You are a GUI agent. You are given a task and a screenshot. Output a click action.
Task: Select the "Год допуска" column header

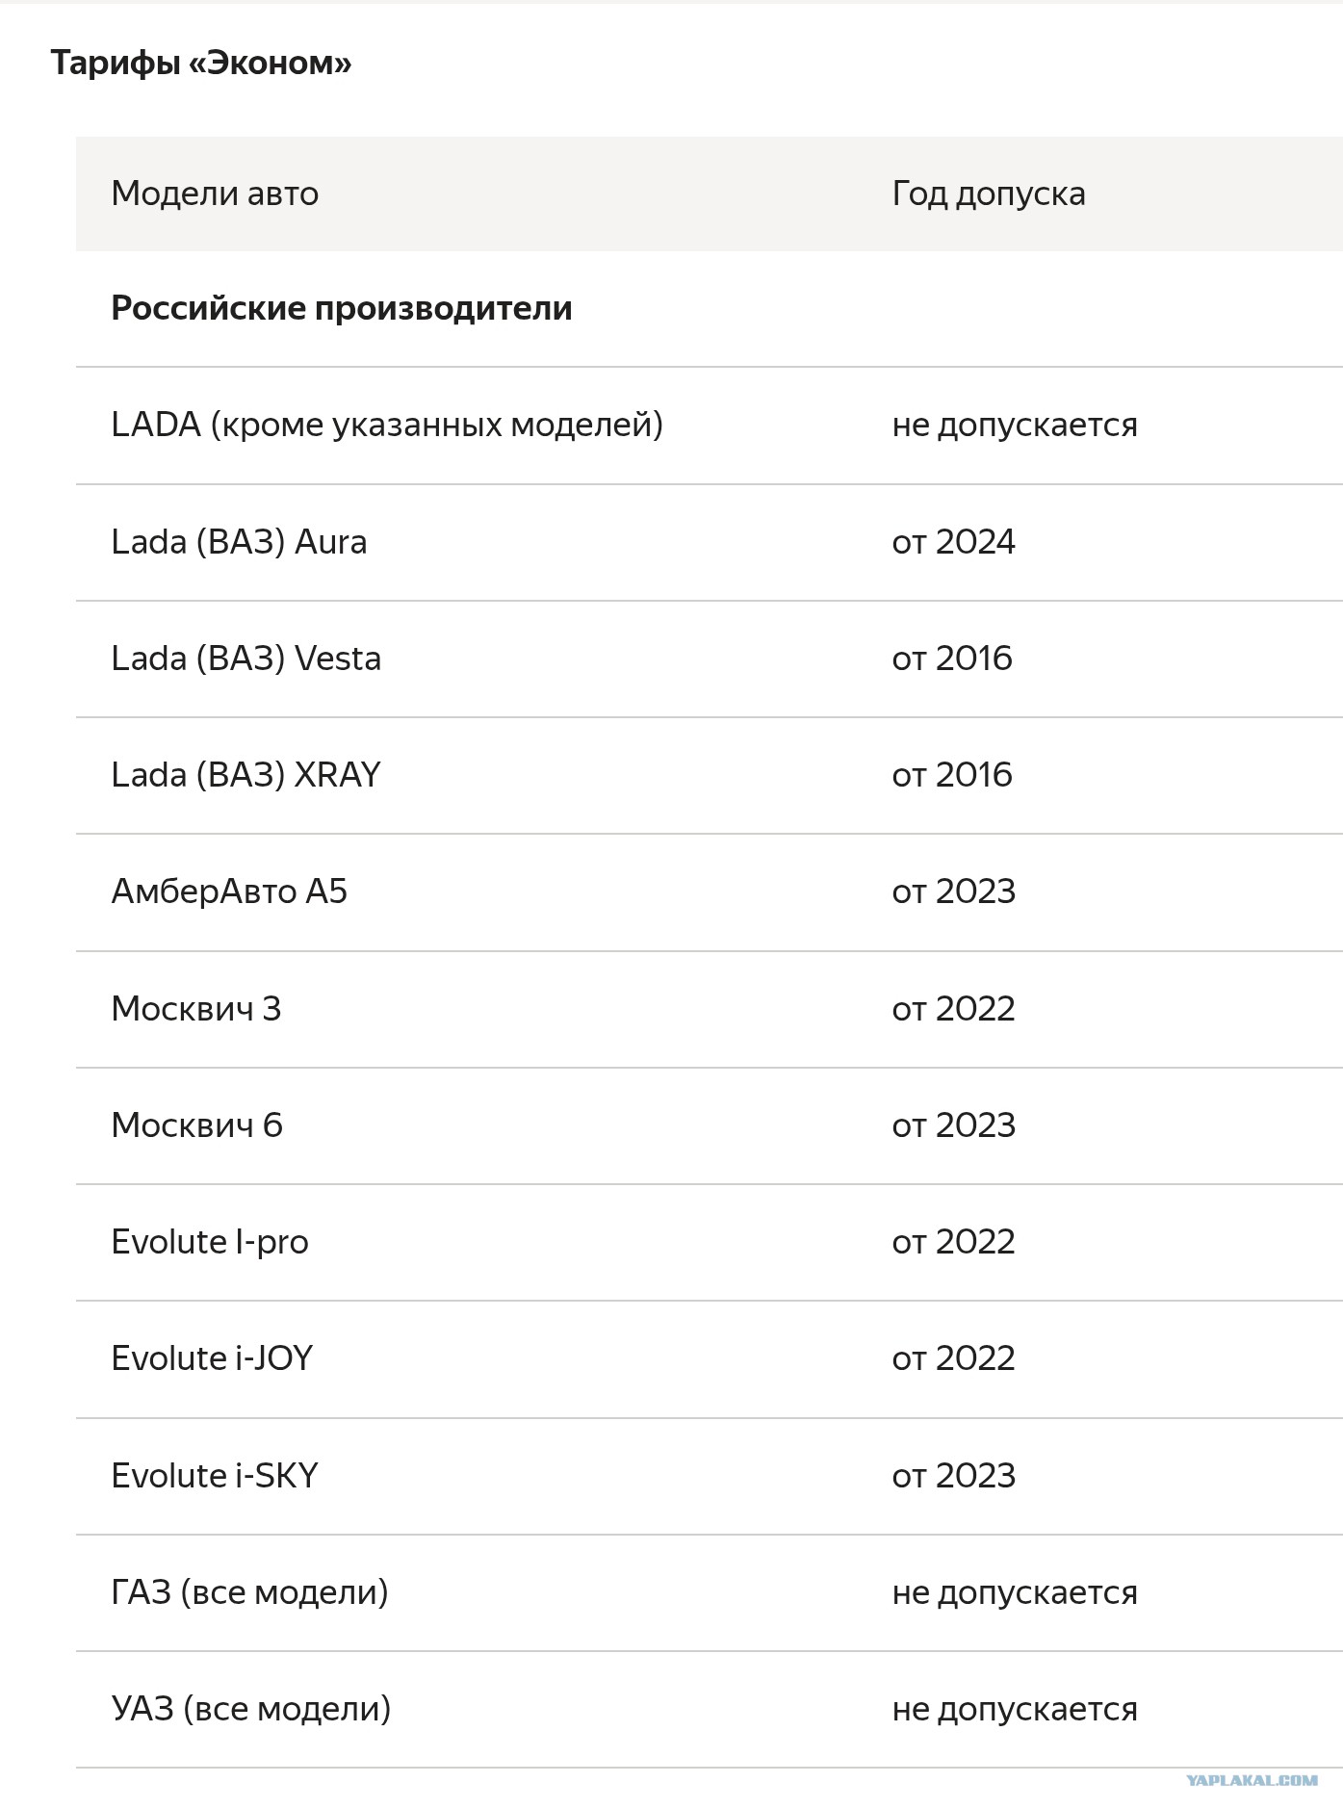point(989,194)
